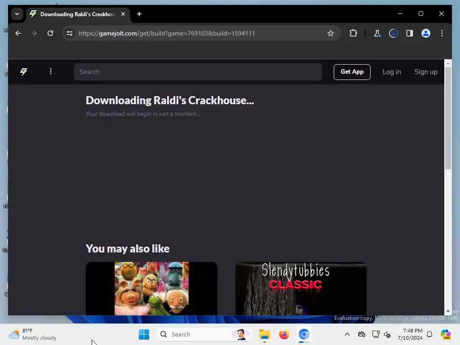Click the page vertical scrollbar thumb
The width and height of the screenshot is (460, 345).
pyautogui.click(x=448, y=118)
